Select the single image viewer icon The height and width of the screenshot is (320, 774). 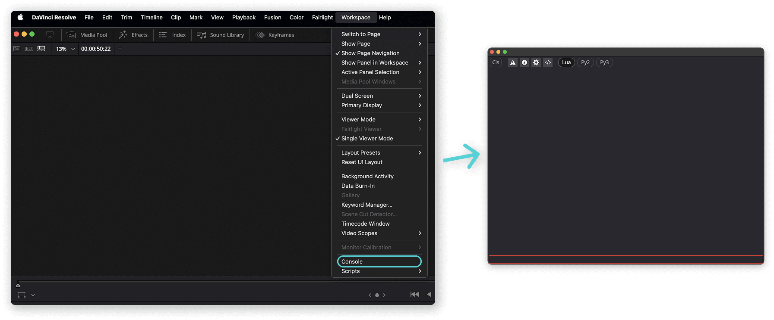pyautogui.click(x=17, y=49)
